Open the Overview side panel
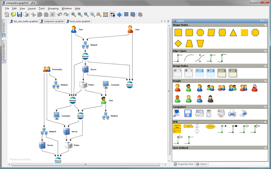This screenshot has height=169, width=271. (4, 28)
